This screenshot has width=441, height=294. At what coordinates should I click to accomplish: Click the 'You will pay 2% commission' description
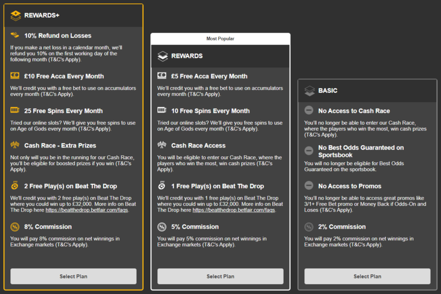pos(359,242)
